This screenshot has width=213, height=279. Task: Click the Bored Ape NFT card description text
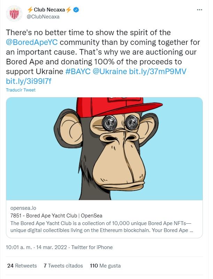click(x=102, y=227)
